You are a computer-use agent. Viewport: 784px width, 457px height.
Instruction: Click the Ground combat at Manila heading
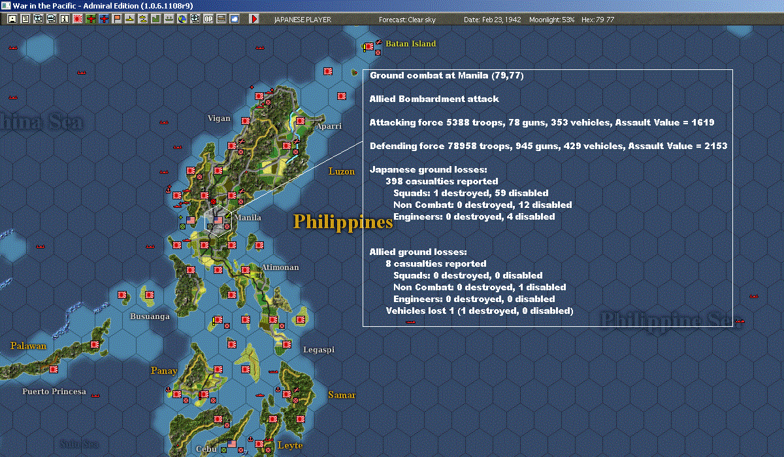(446, 75)
